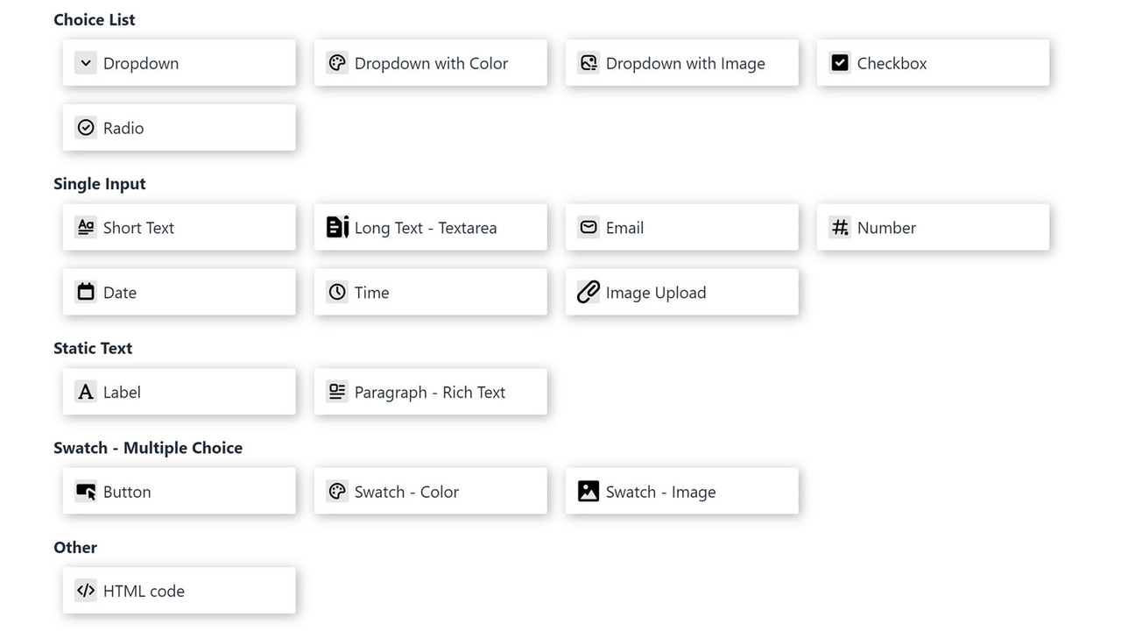Click the Dropdown with Image icon
Image resolution: width=1121 pixels, height=631 pixels.
pos(589,62)
